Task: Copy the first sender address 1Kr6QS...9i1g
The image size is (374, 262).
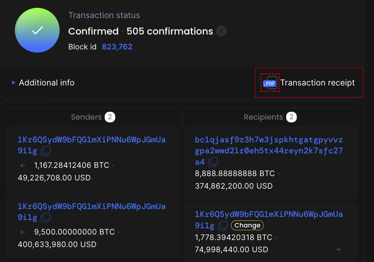Action: click(x=45, y=151)
